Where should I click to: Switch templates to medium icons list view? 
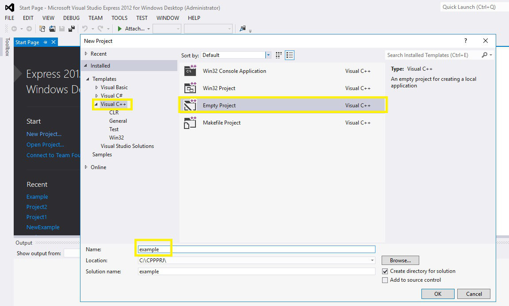pos(290,55)
